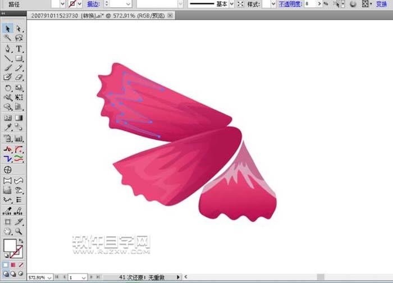Select the Rectangle shape tool
Image resolution: width=393 pixels, height=283 pixels.
(x=19, y=58)
